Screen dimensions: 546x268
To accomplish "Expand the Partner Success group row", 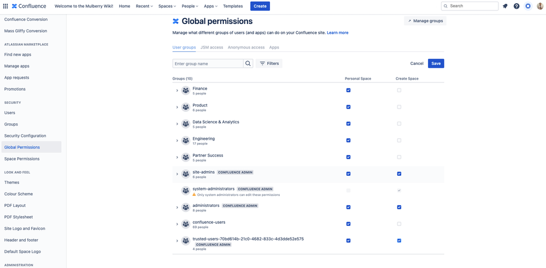I will pos(177,157).
